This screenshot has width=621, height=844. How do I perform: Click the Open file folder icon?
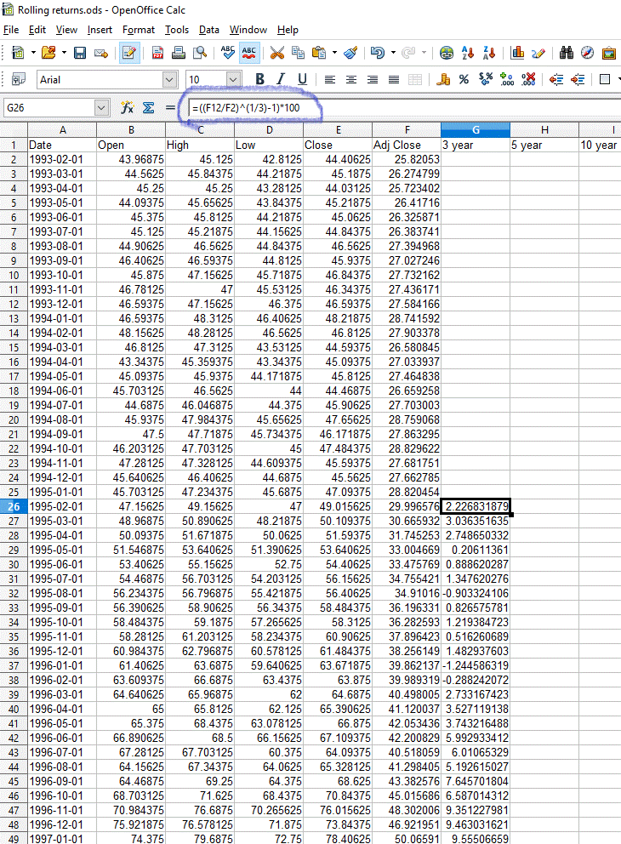click(48, 52)
